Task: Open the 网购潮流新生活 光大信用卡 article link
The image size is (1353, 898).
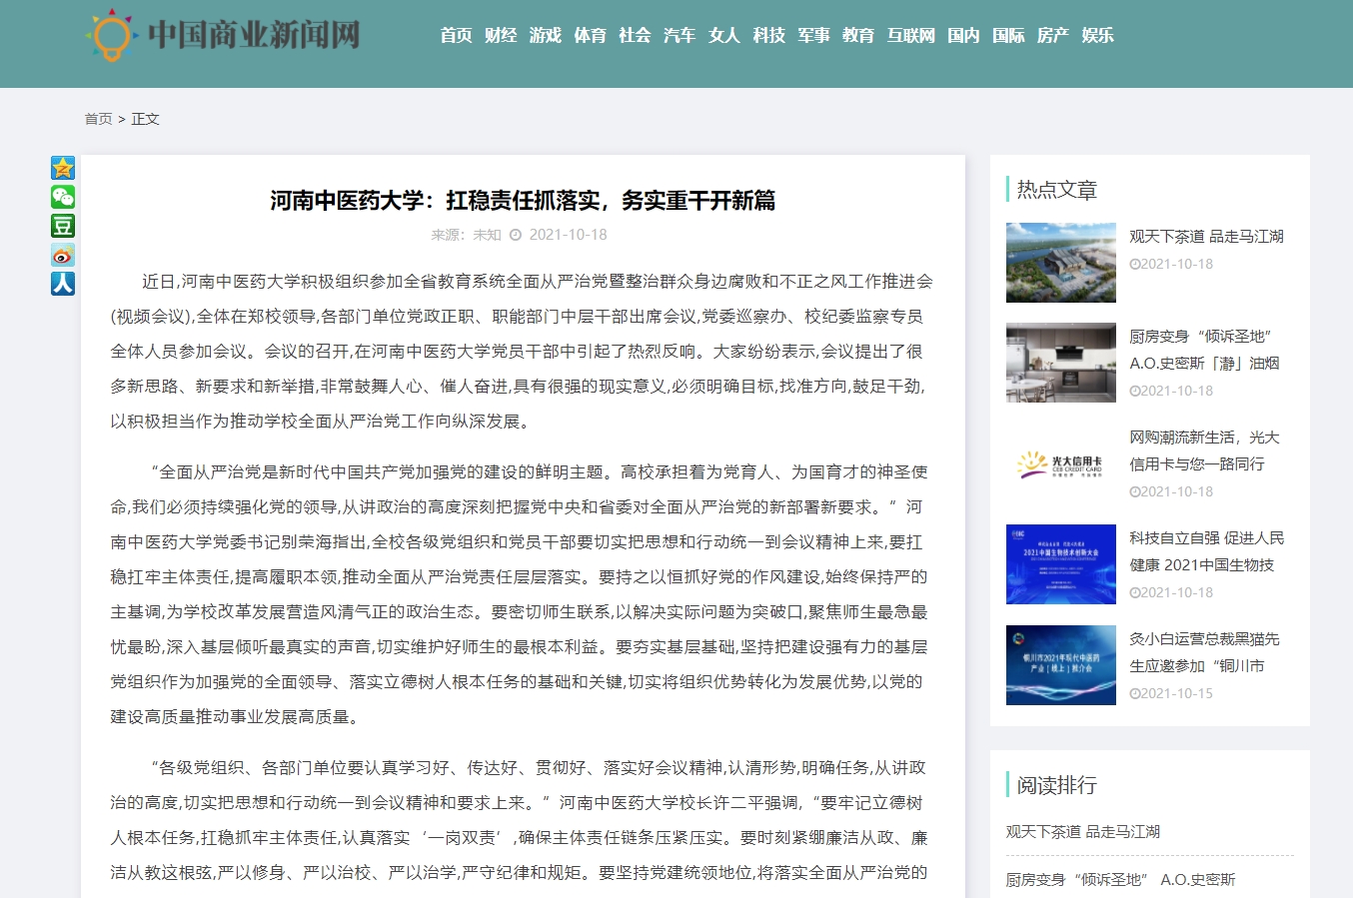Action: pyautogui.click(x=1203, y=450)
